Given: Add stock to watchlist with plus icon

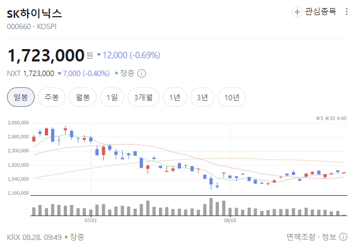Looking at the screenshot, I should coord(297,12).
